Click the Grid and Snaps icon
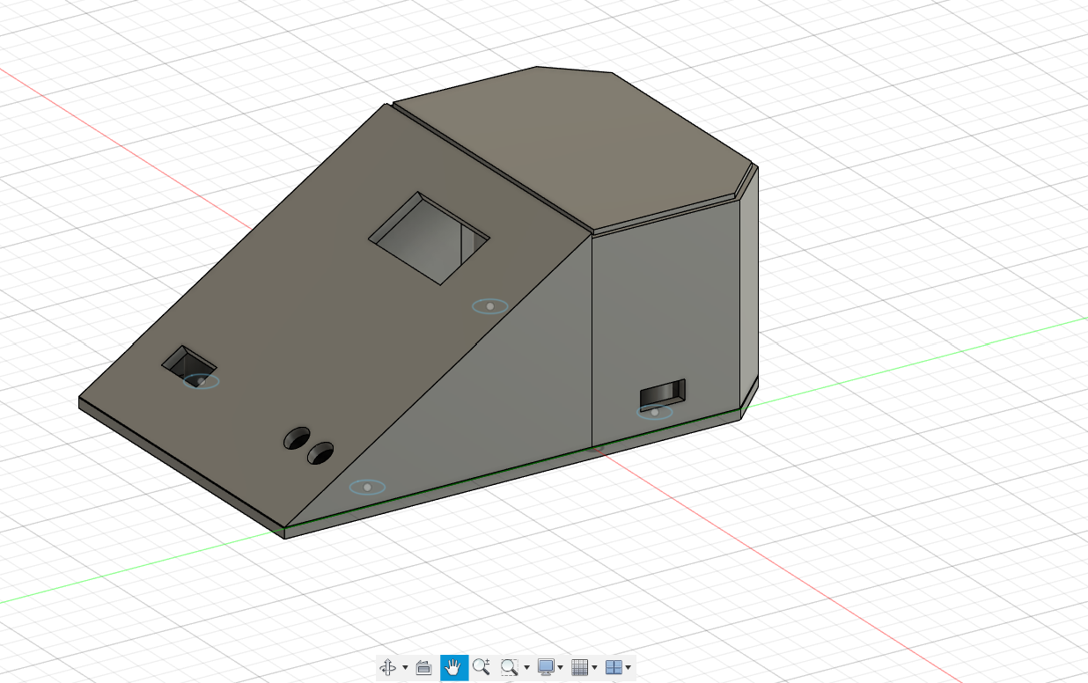The height and width of the screenshot is (683, 1088). (580, 667)
